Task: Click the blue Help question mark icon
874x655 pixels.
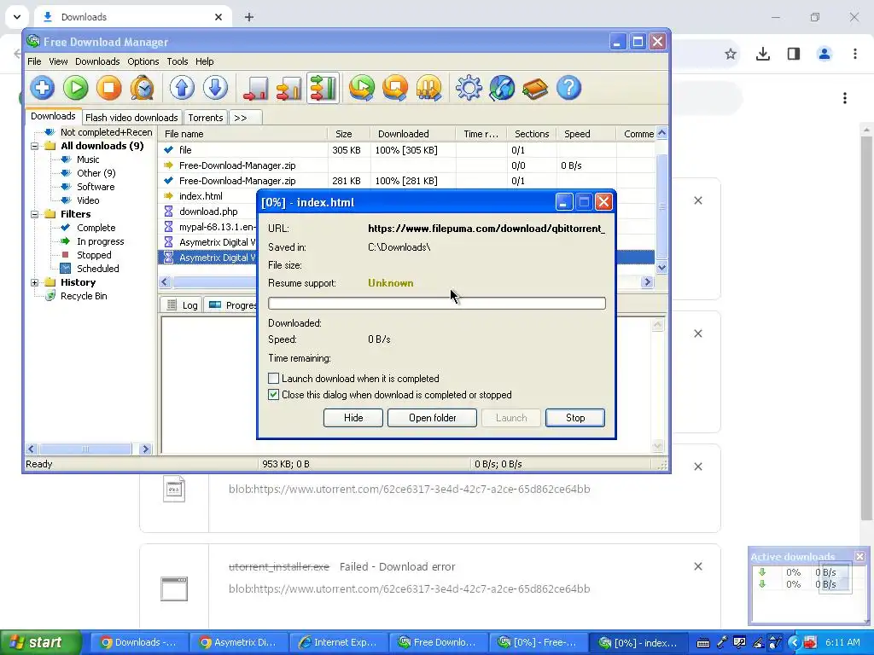Action: coord(568,88)
